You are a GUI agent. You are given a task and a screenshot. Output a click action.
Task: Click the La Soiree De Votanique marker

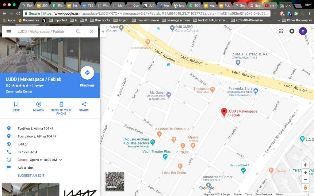click(x=159, y=134)
